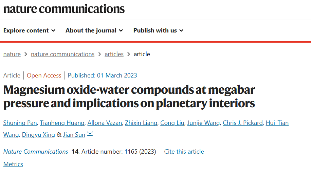Go to nature breadcrumb link
Image resolution: width=311 pixels, height=178 pixels.
12,54
